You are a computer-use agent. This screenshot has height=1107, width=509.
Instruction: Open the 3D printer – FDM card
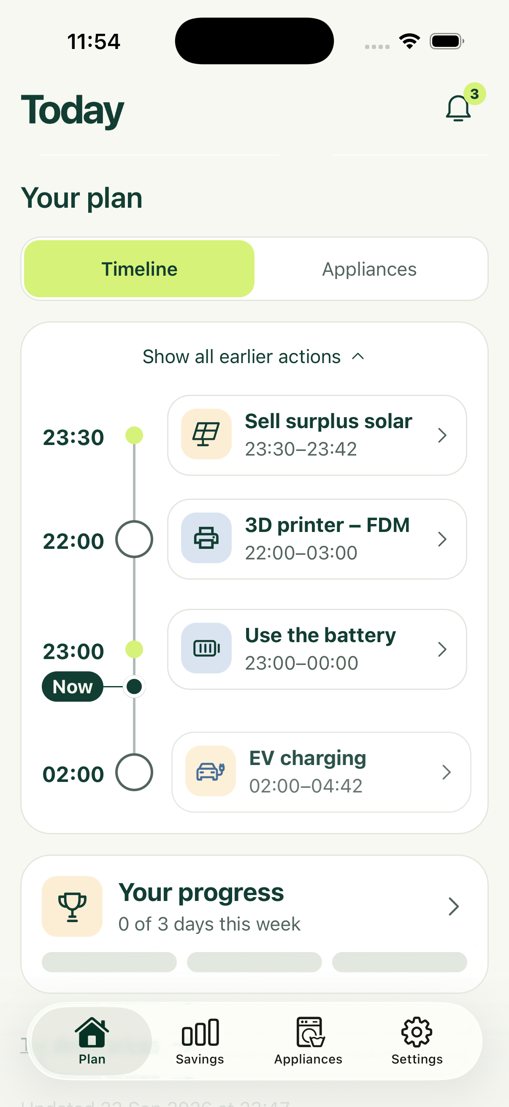click(317, 539)
